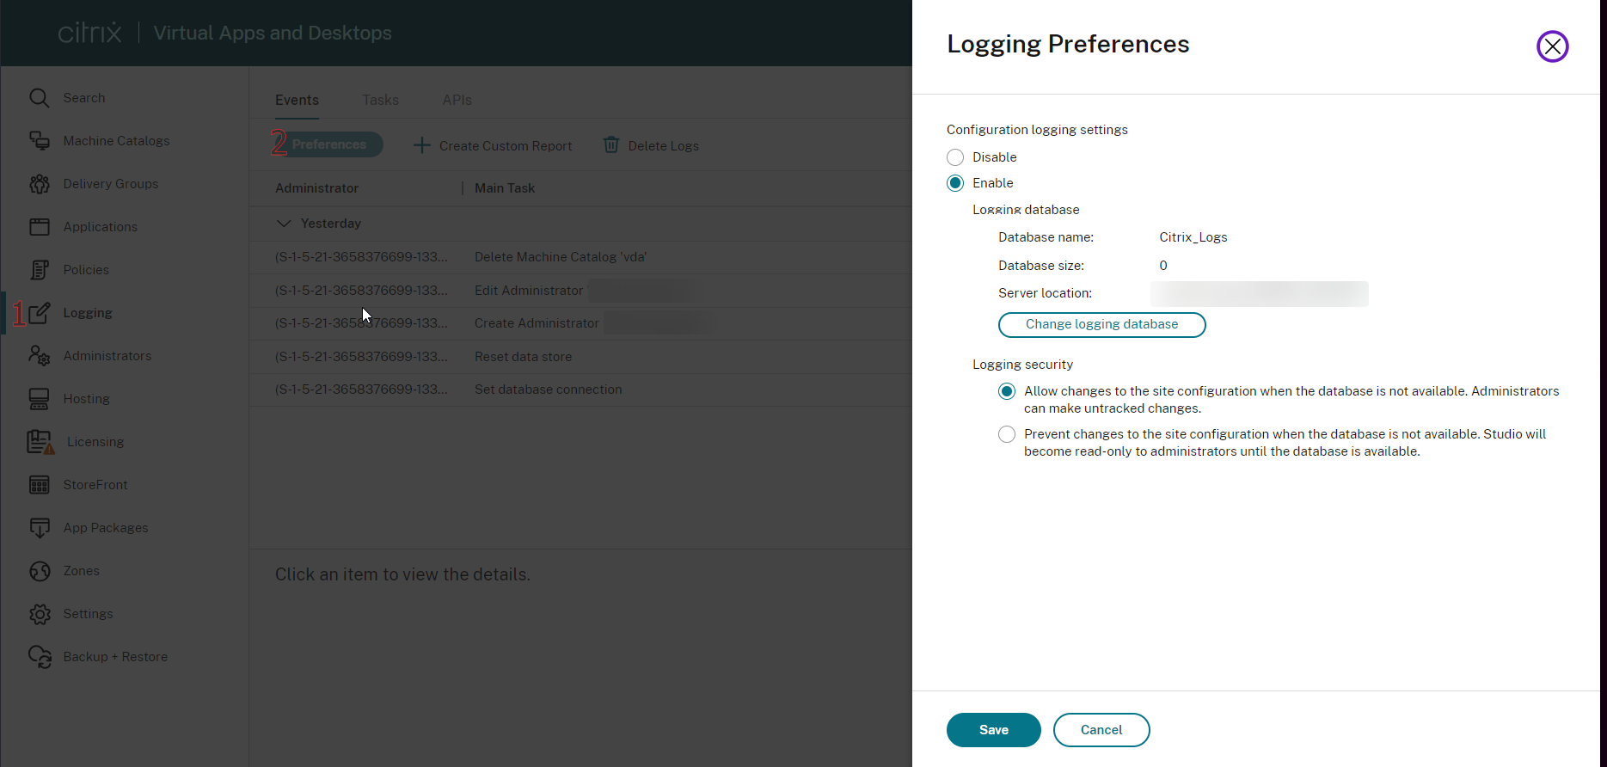Screen dimensions: 1607x767
Task: Go to Machine Catalogs label in the sidebar
Action: pos(116,141)
